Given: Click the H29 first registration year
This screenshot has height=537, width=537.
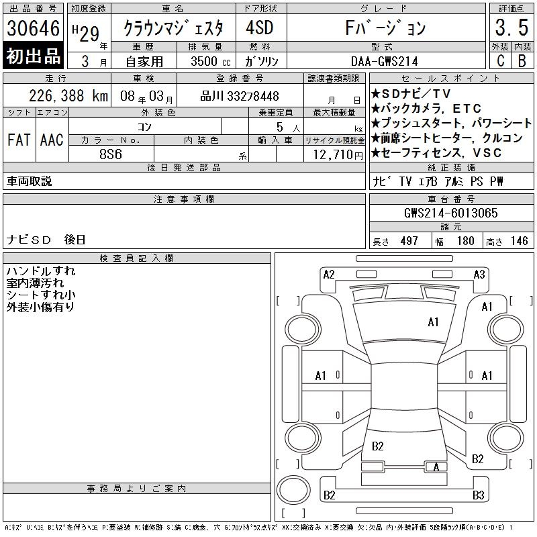Looking at the screenshot, I should [x=86, y=33].
